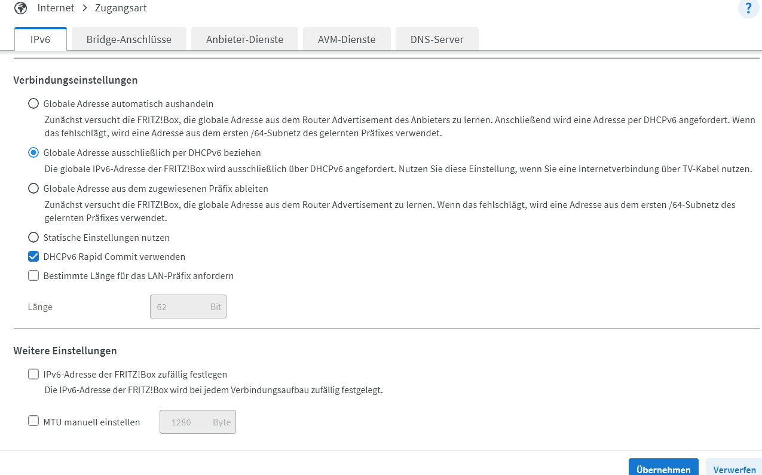Click the MTU byte input field

tap(198, 422)
